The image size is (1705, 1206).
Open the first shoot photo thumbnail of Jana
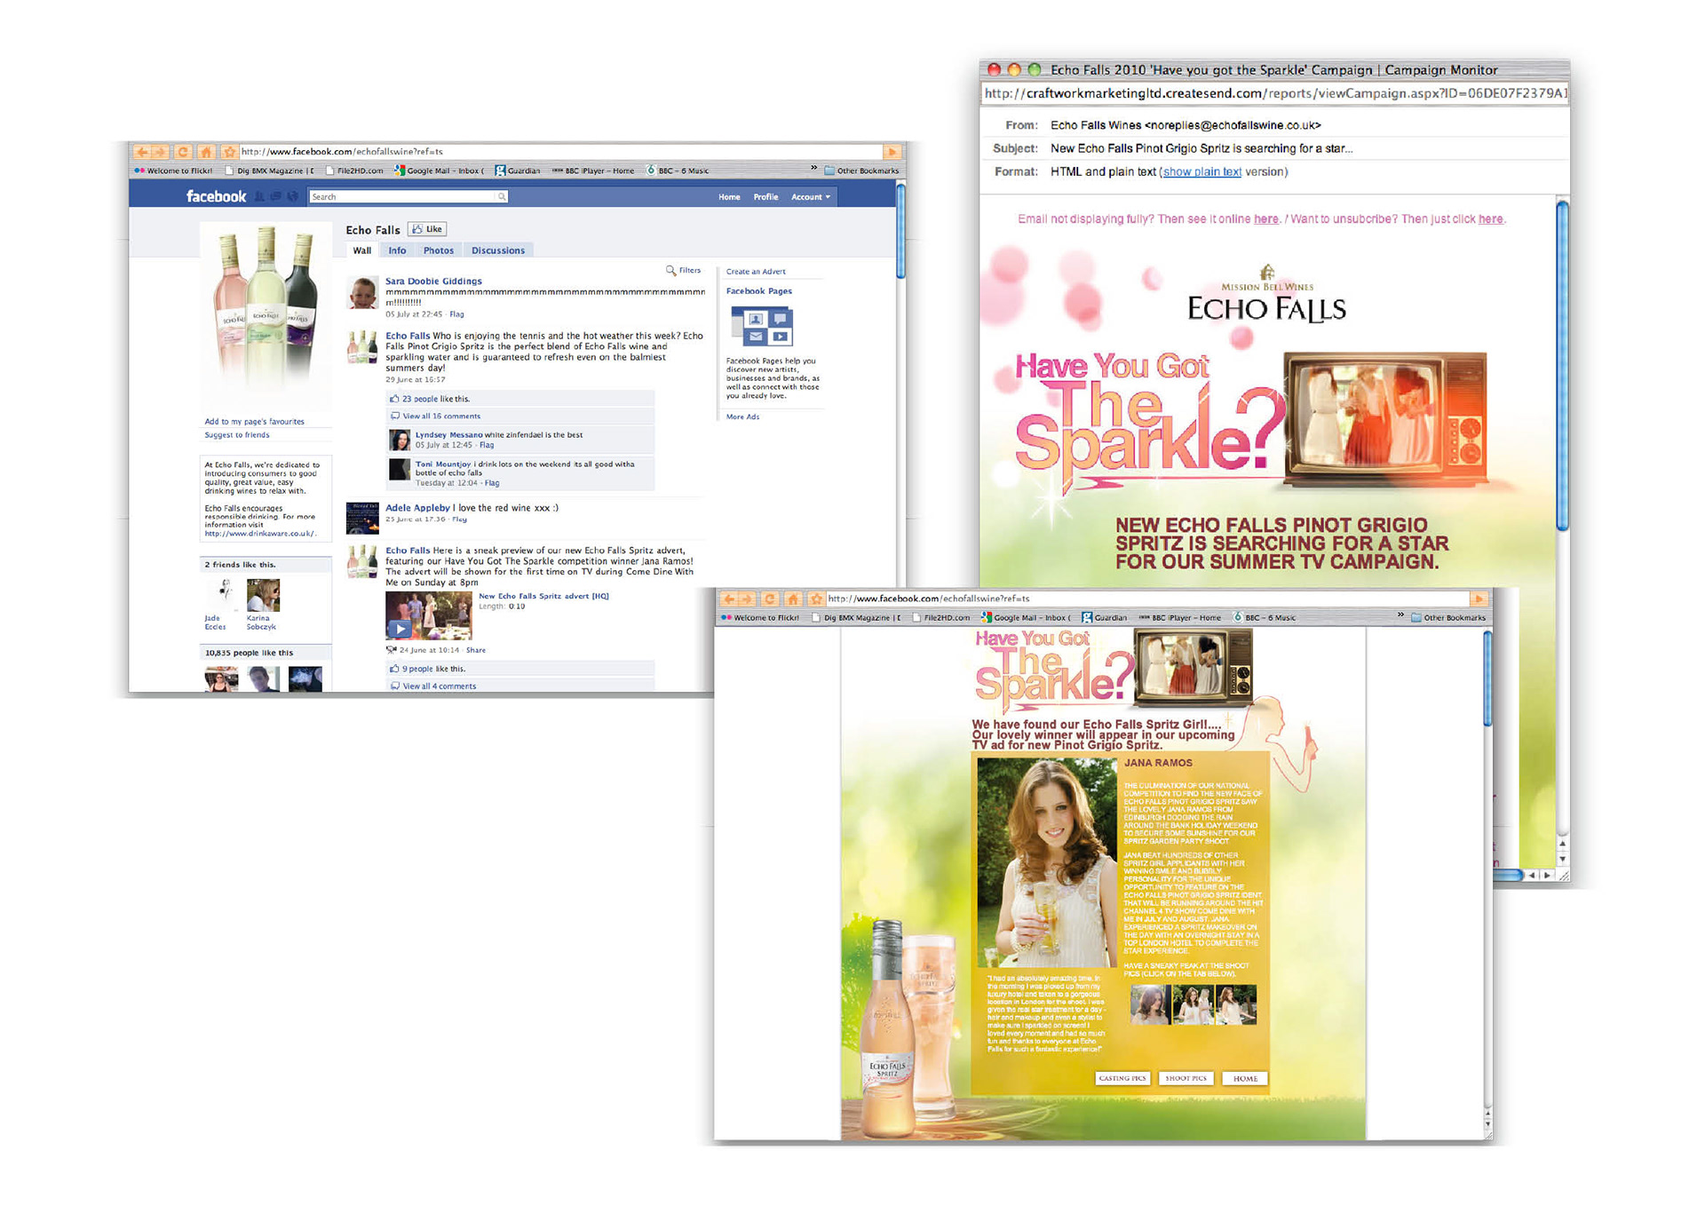1150,1005
